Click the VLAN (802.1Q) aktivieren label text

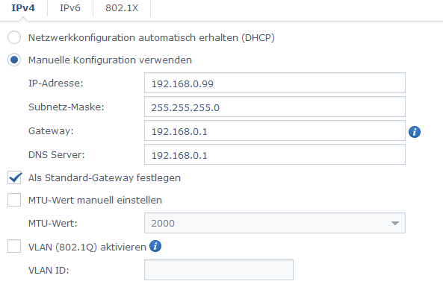(x=87, y=248)
